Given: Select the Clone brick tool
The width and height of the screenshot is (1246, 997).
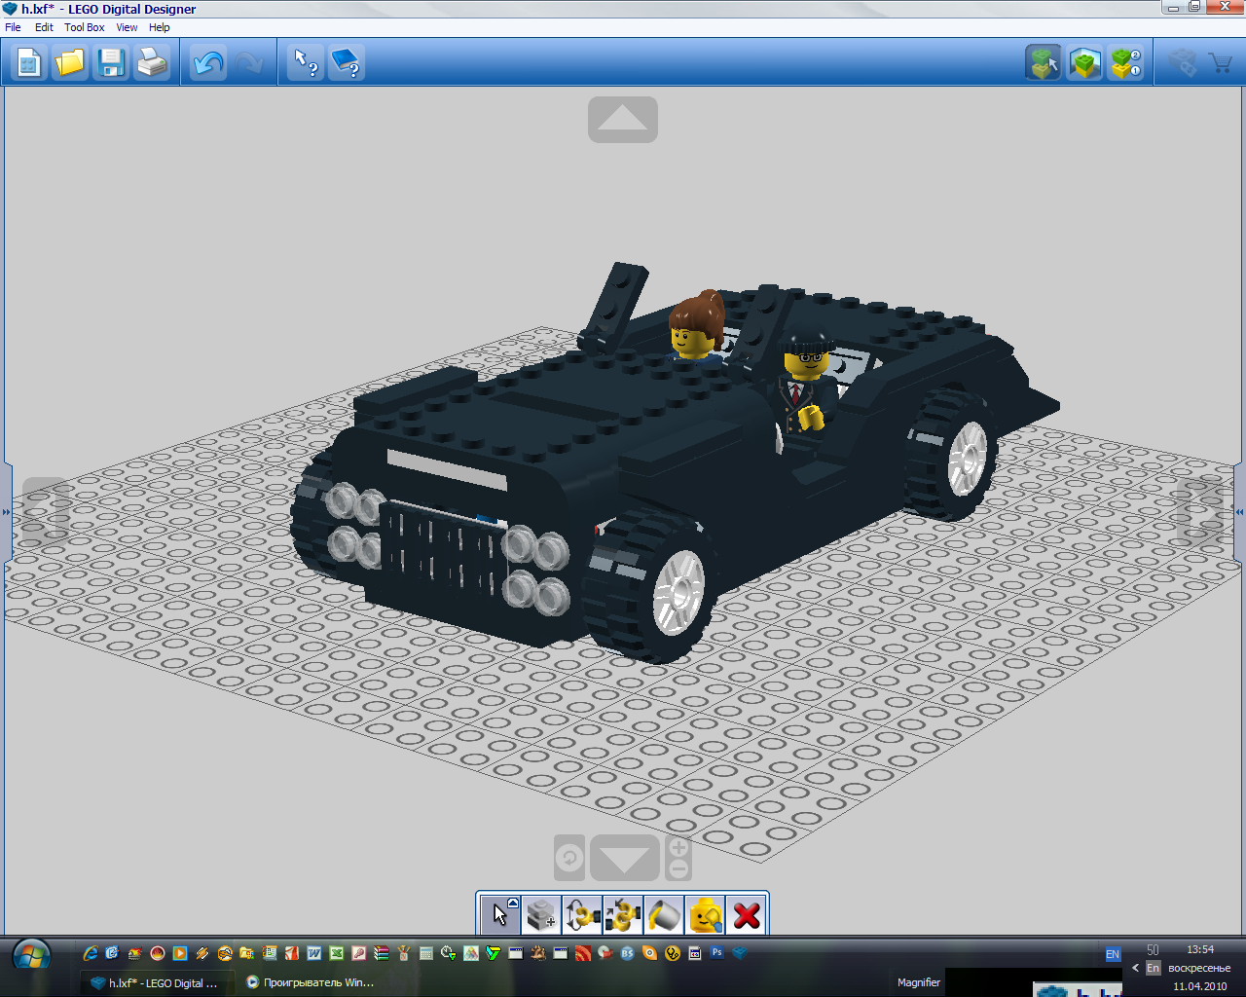Looking at the screenshot, I should 541,915.
